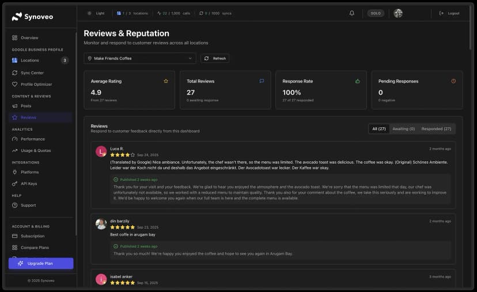The image size is (477, 292).
Task: Go to Sync Center in sidebar
Action: click(x=32, y=73)
